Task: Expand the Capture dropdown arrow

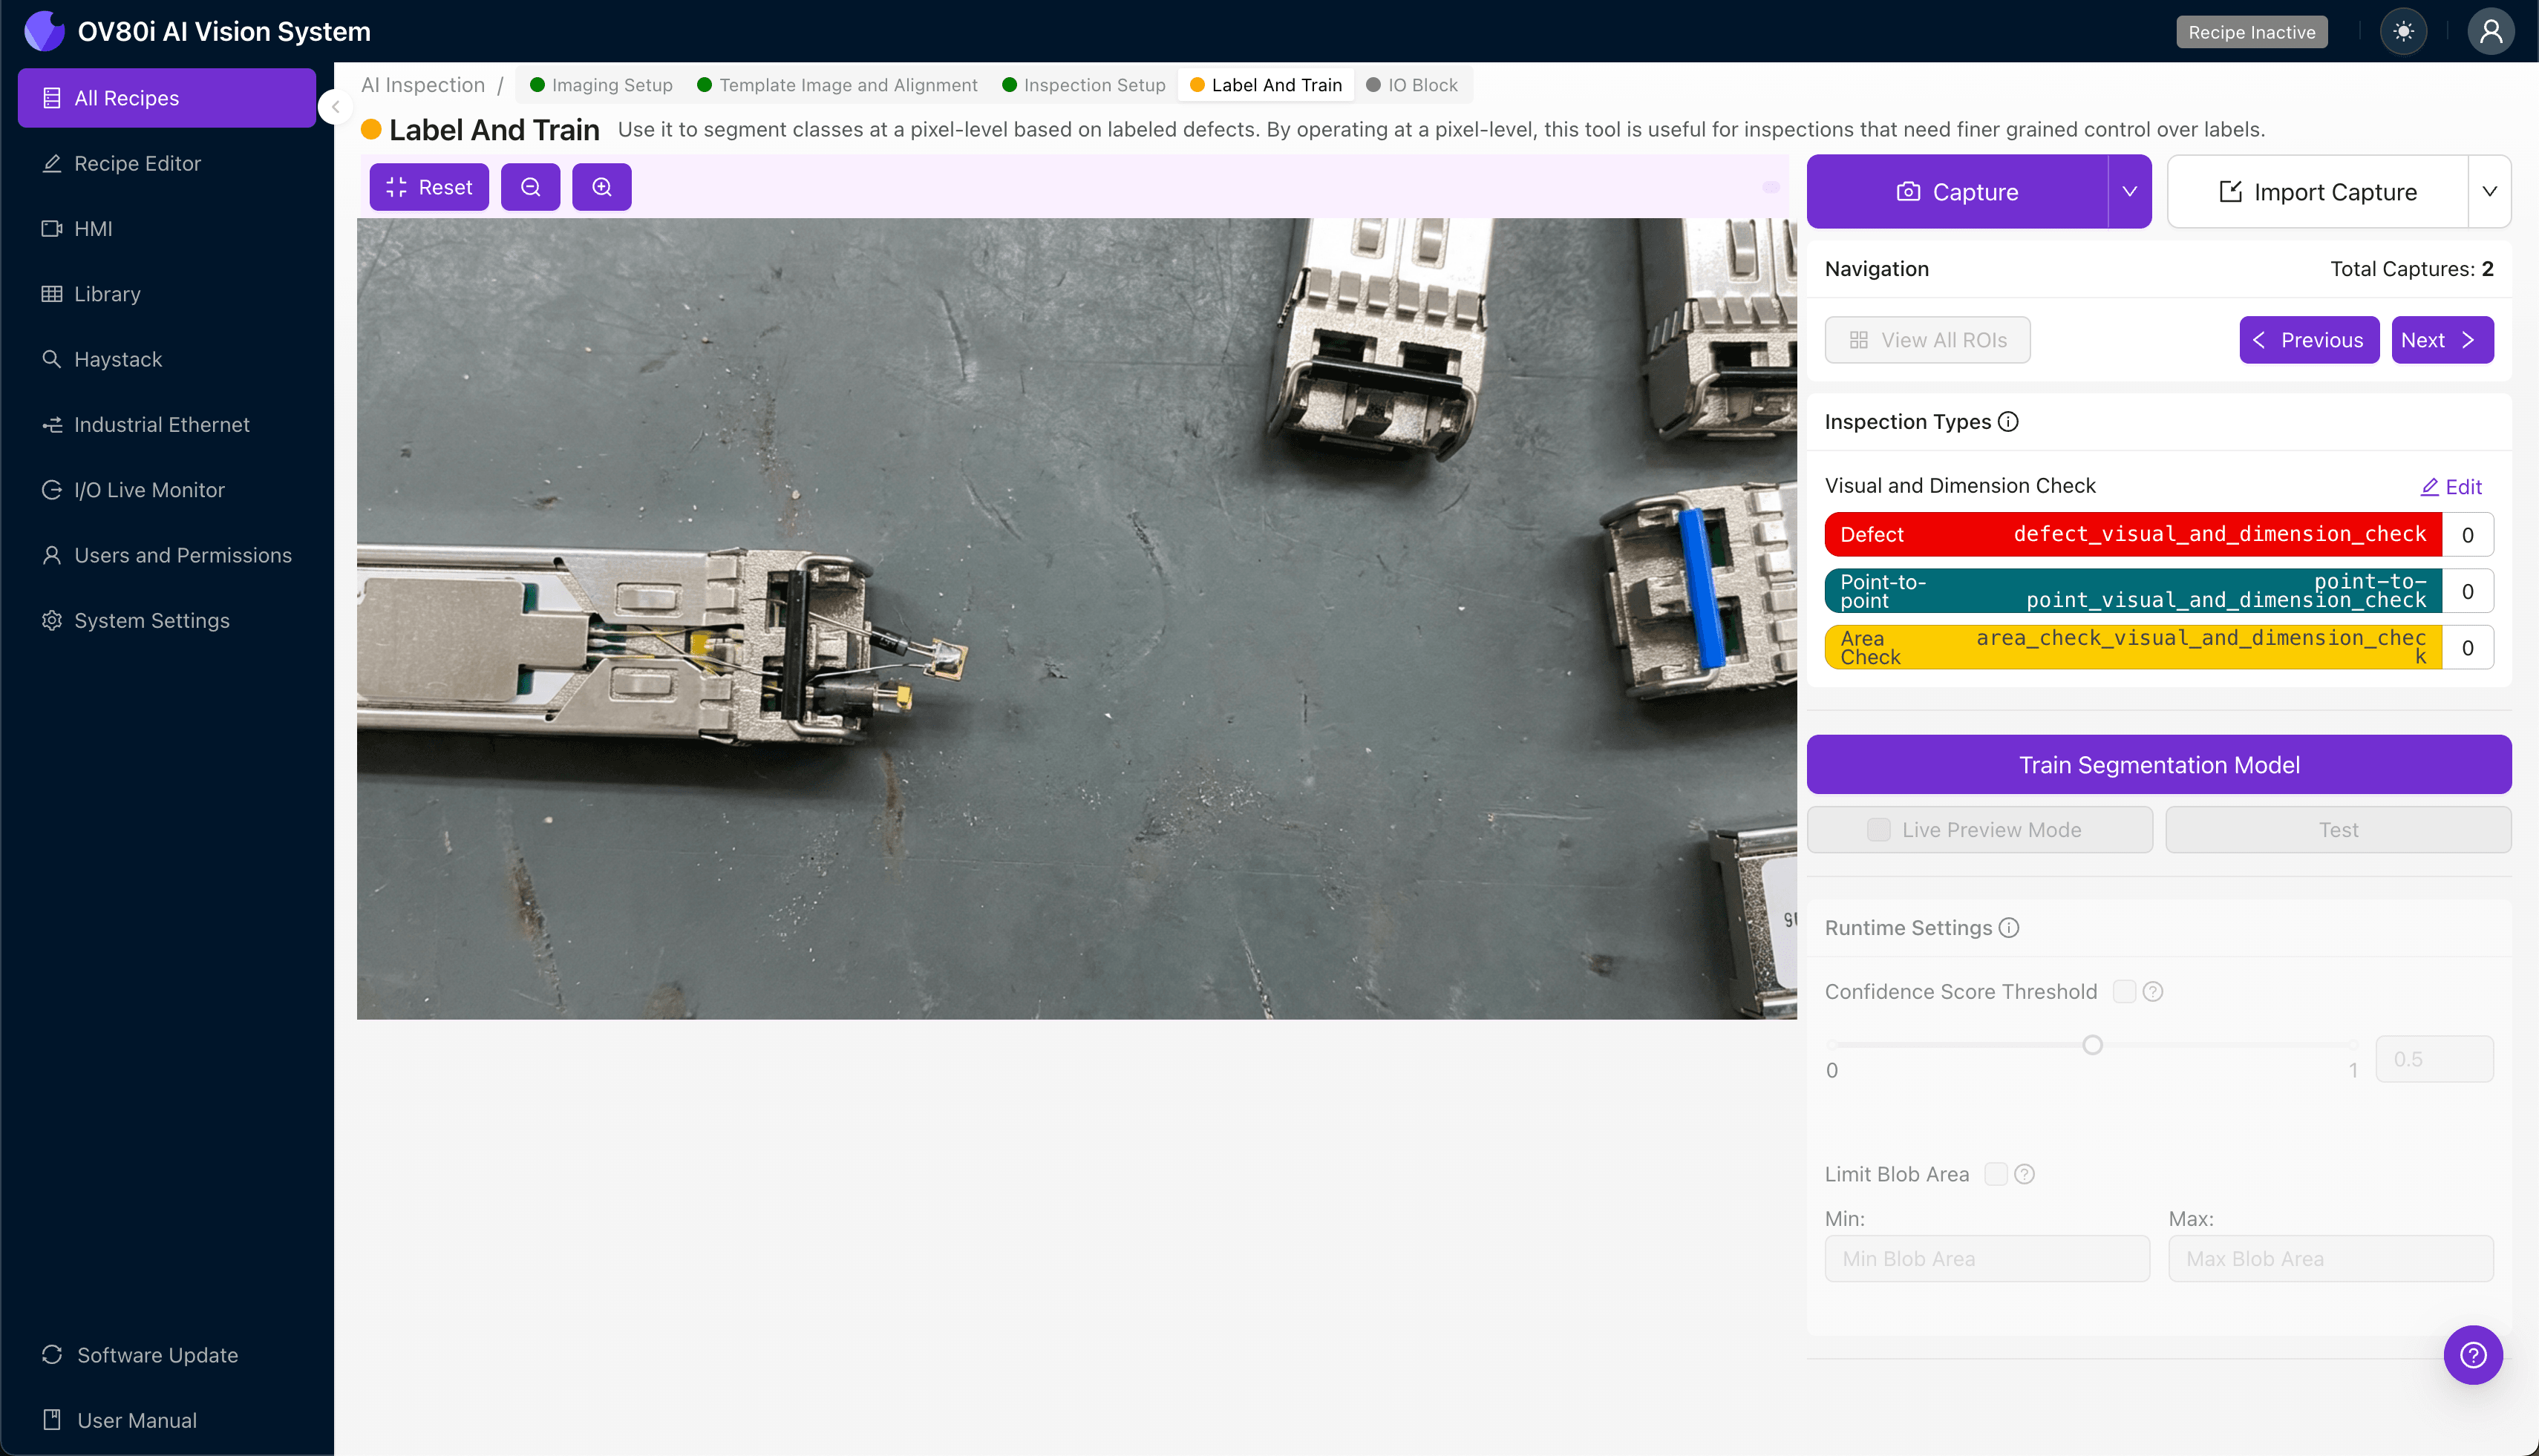Action: point(2129,192)
